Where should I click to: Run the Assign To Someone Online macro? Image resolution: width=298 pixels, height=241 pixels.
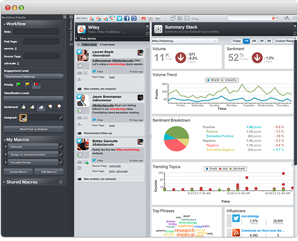pyautogui.click(x=33, y=155)
